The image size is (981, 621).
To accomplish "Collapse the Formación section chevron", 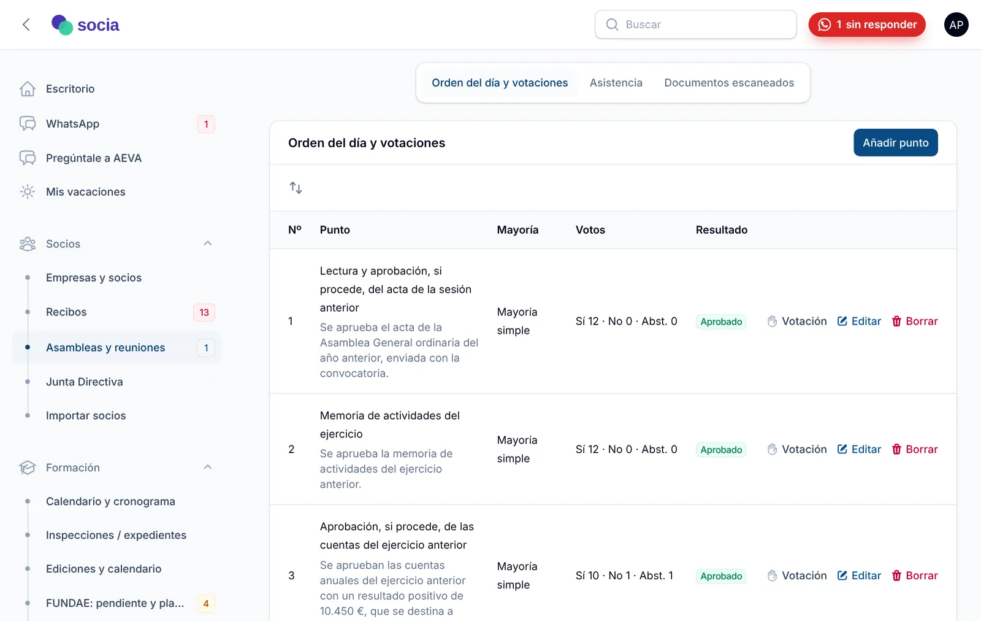I will [x=208, y=467].
